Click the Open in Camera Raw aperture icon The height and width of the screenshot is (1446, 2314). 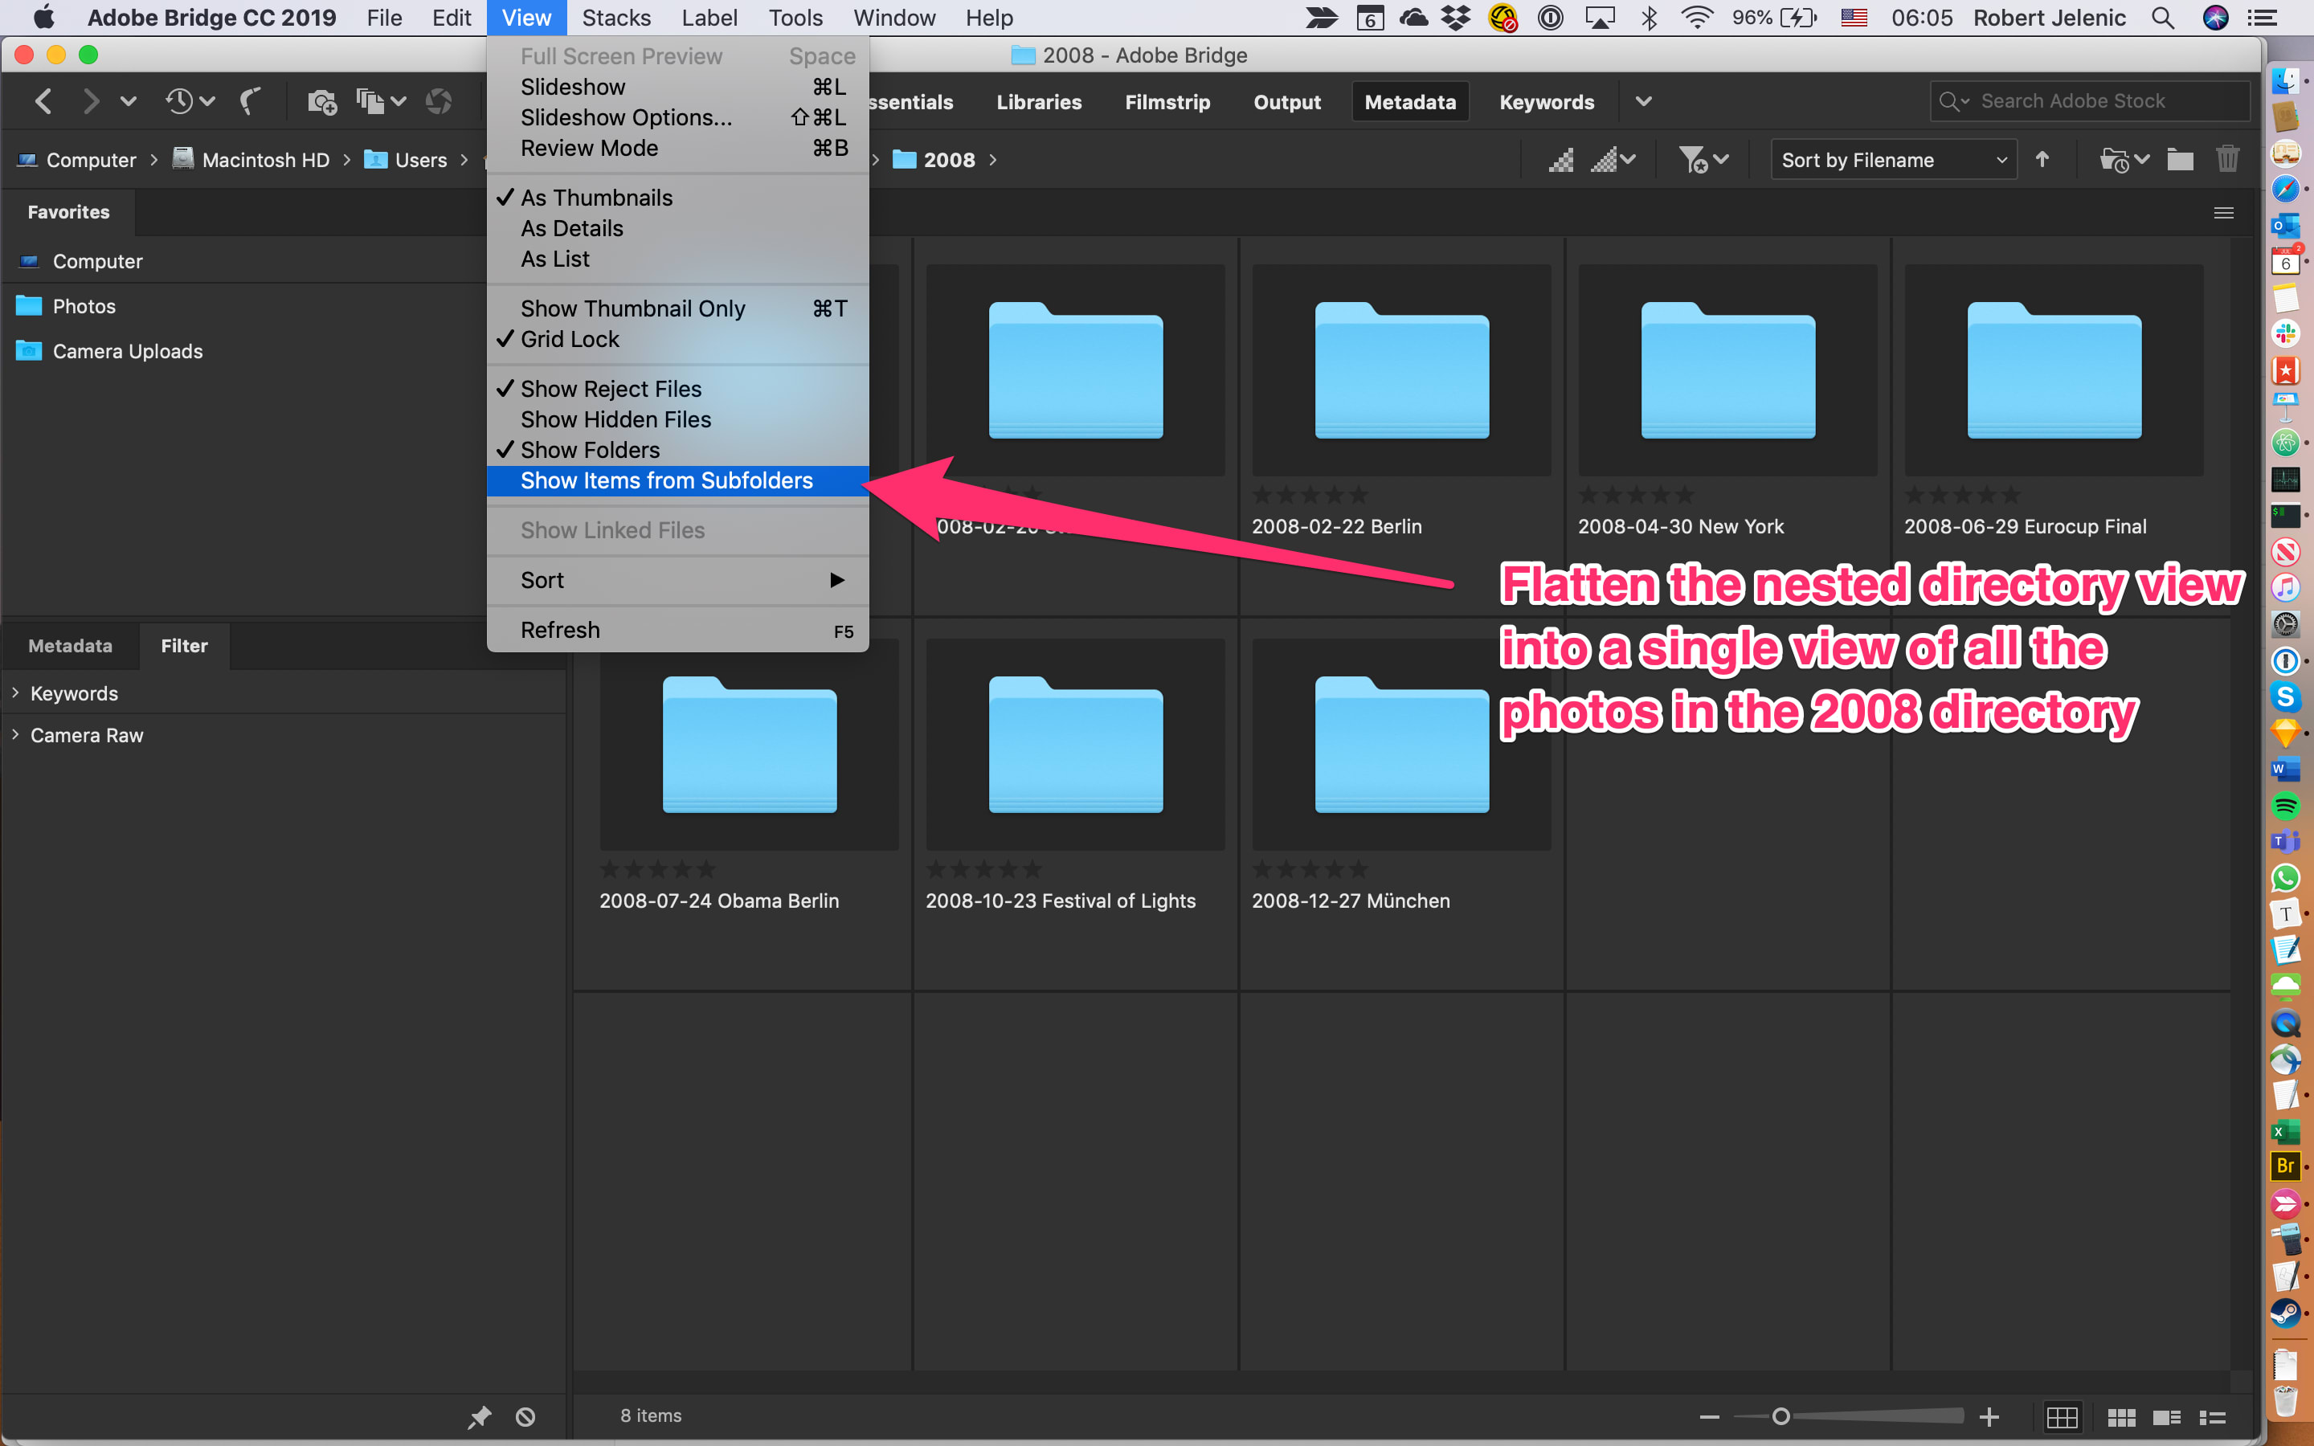click(x=439, y=101)
